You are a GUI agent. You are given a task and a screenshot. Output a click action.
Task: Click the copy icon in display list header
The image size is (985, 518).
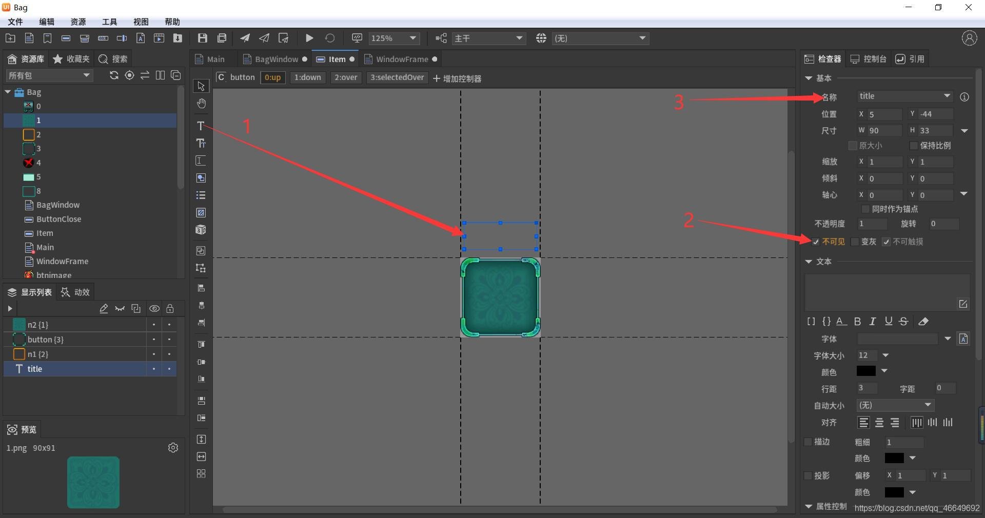tap(136, 309)
